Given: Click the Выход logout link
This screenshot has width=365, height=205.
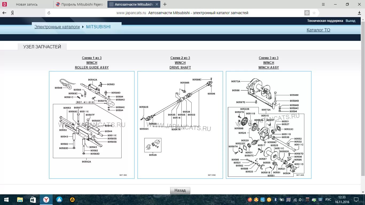Looking at the screenshot, I should [x=351, y=21].
